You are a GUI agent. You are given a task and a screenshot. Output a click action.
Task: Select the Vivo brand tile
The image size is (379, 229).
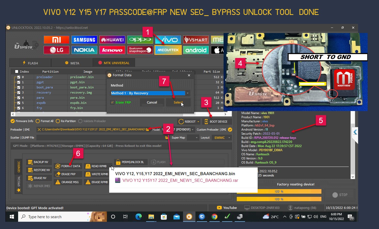pos(168,40)
